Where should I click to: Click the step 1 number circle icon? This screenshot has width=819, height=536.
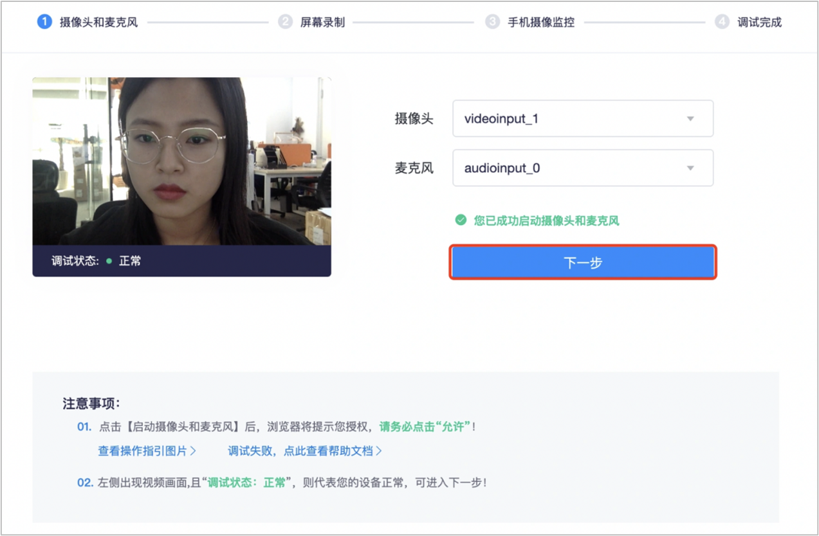pos(44,22)
